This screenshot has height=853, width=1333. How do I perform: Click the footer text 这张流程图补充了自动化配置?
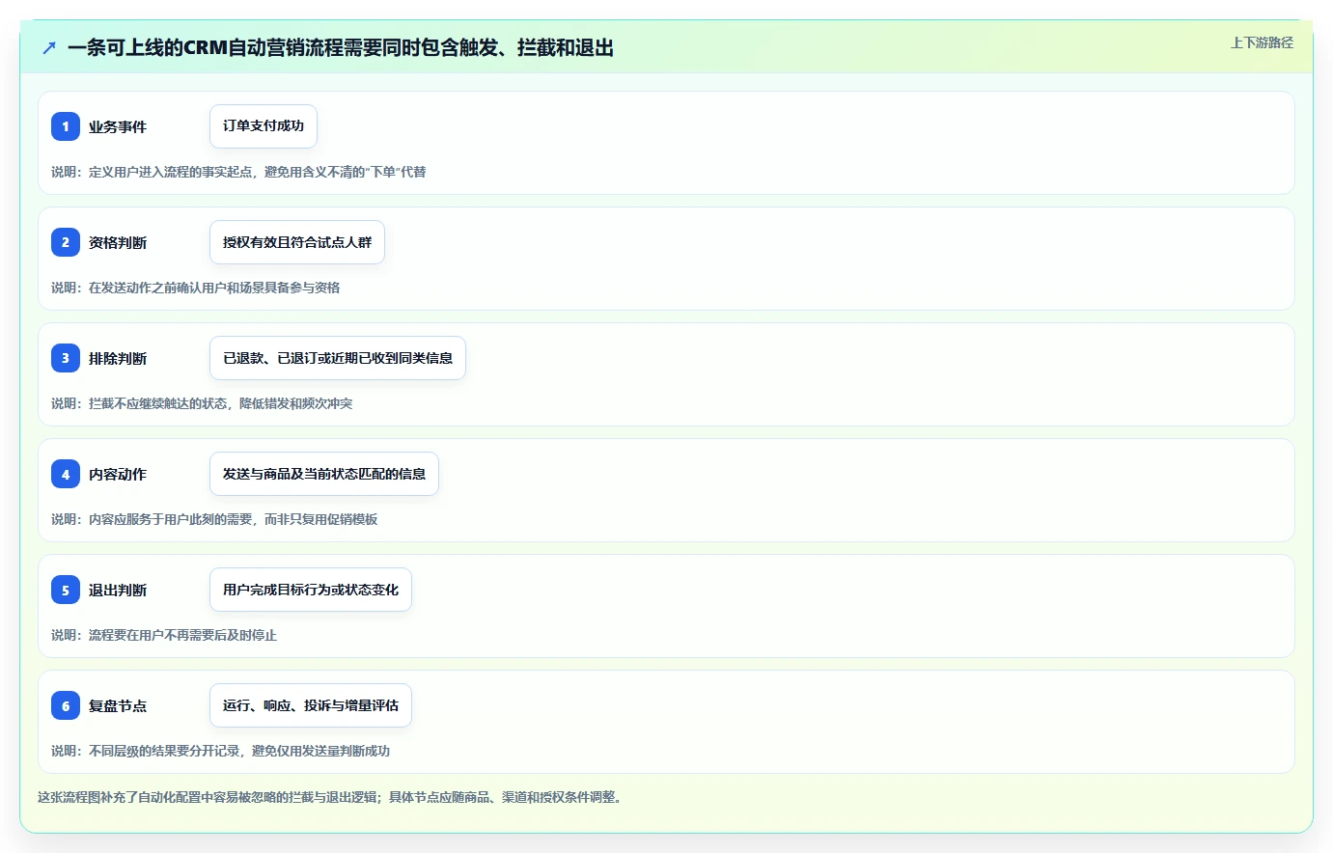(332, 797)
